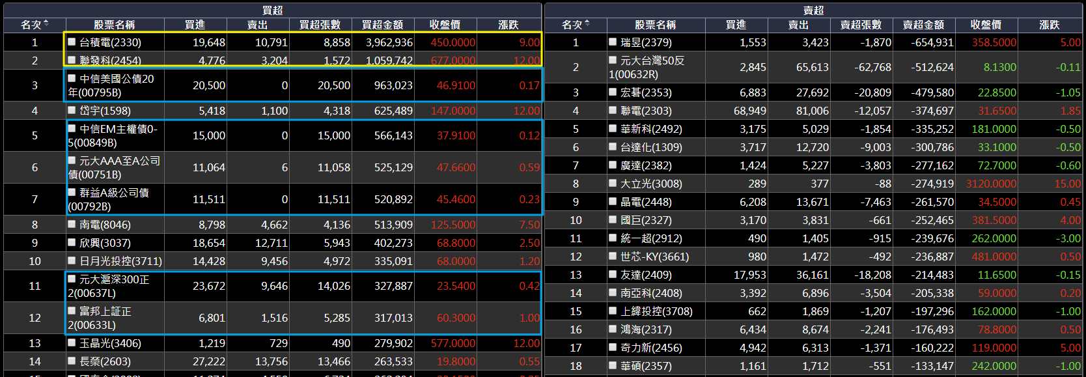
Task: Check the box for 南電(8046)
Action: (x=72, y=224)
